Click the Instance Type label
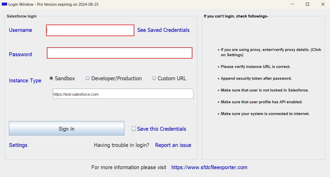This screenshot has height=177, width=330. tap(25, 81)
